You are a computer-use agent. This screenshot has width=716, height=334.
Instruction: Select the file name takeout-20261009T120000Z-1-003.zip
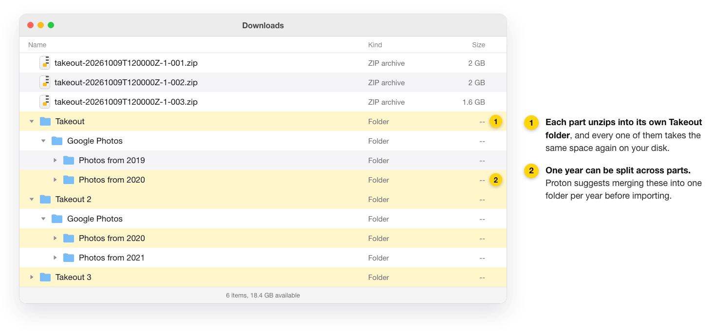(x=126, y=102)
